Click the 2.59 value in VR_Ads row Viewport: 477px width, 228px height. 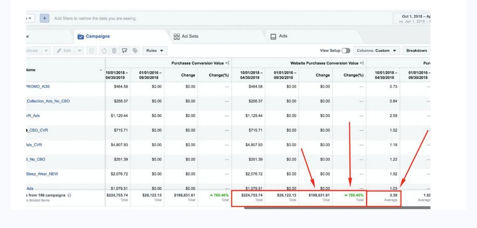pyautogui.click(x=393, y=116)
